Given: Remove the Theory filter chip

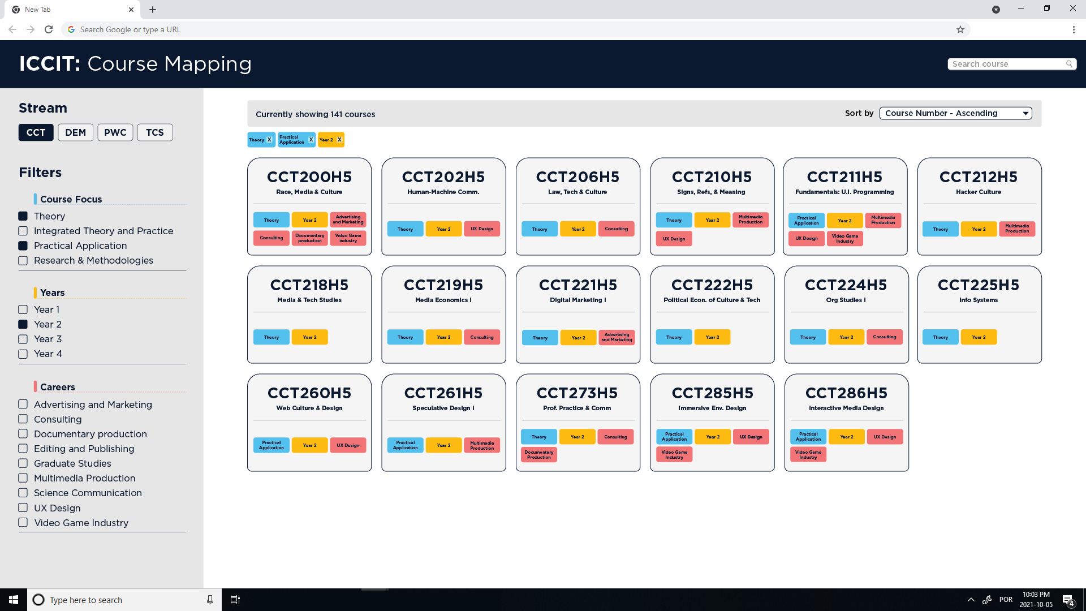Looking at the screenshot, I should tap(269, 140).
